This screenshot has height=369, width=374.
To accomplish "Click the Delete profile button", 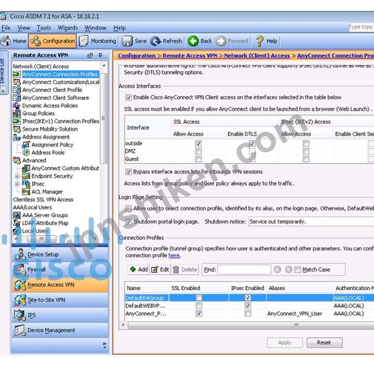I will pos(185,270).
